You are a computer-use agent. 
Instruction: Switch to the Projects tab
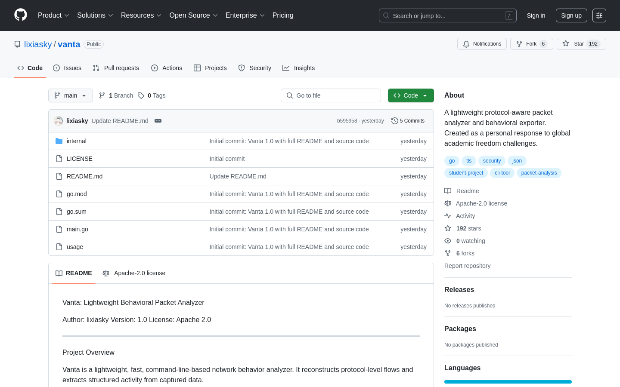210,68
